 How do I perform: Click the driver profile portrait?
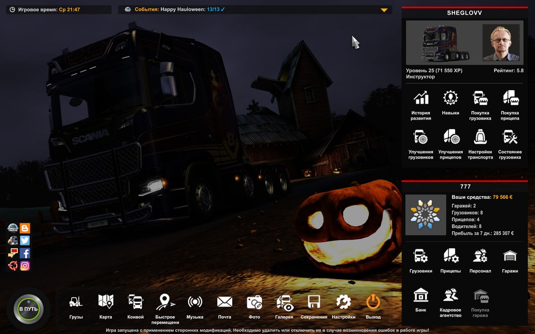click(501, 42)
